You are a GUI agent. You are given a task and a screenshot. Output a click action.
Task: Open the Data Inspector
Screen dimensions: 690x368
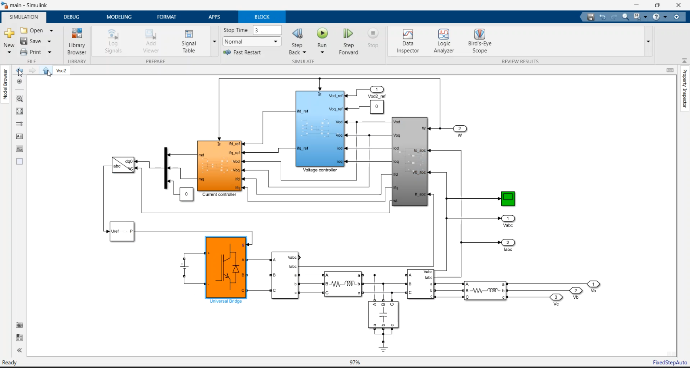[x=408, y=41]
